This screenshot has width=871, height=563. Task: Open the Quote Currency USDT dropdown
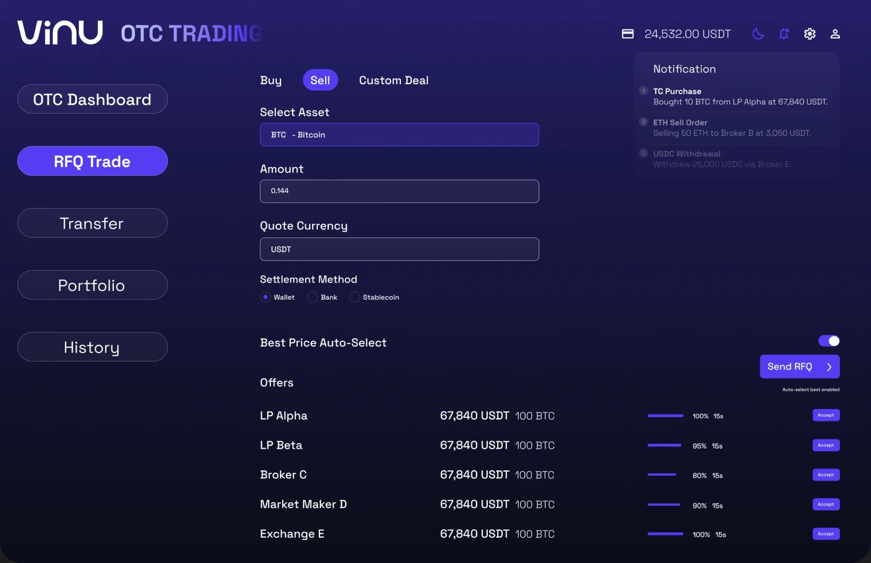click(x=399, y=249)
